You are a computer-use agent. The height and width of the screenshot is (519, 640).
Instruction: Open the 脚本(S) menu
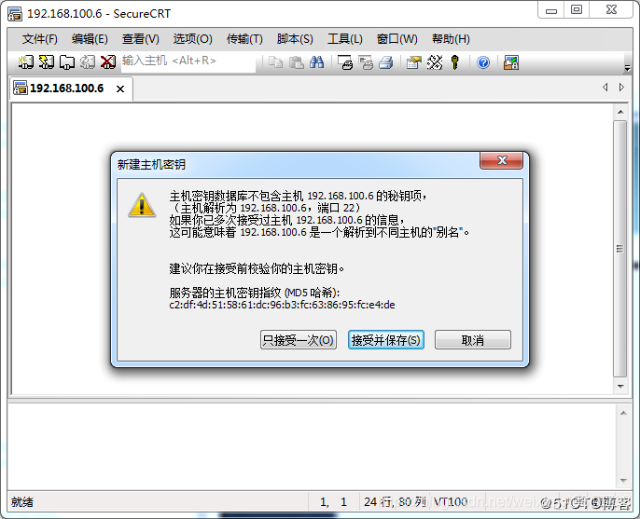point(295,39)
